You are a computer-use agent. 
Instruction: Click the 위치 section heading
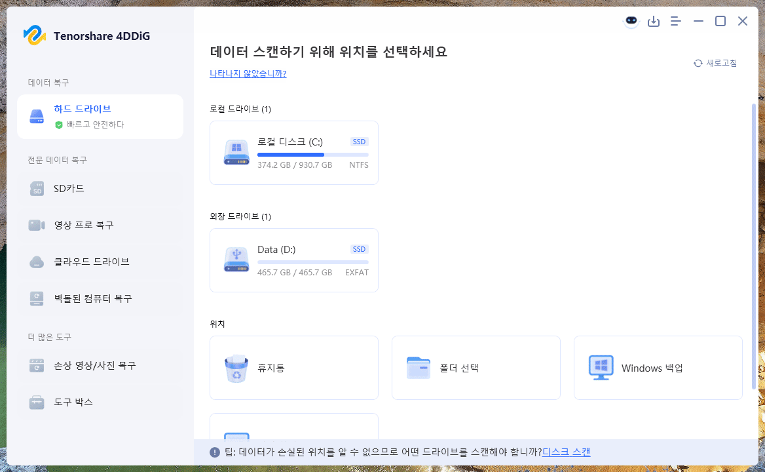[217, 324]
